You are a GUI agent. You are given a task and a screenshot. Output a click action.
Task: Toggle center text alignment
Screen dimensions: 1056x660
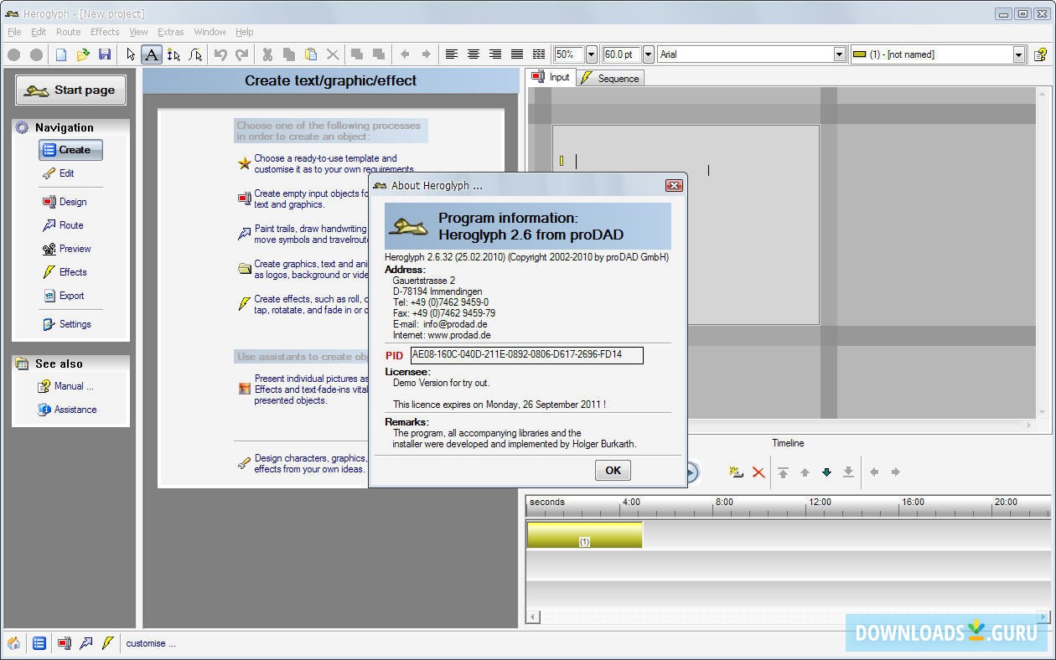coord(474,54)
